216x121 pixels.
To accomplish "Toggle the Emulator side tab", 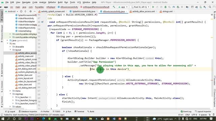I will (x=215, y=80).
